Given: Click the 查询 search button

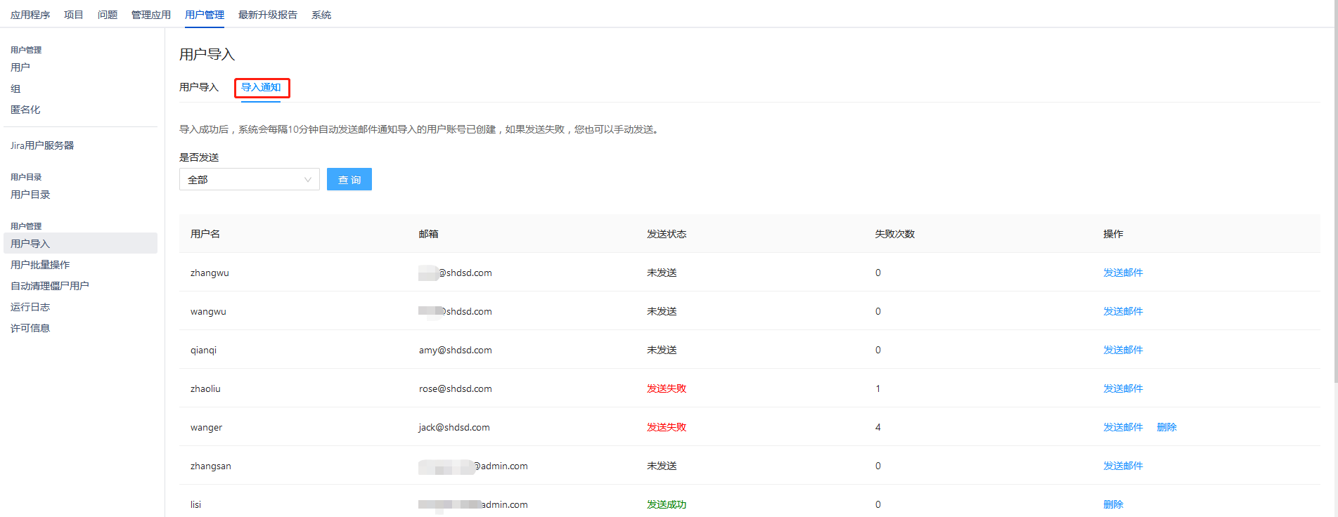Looking at the screenshot, I should click(x=349, y=180).
